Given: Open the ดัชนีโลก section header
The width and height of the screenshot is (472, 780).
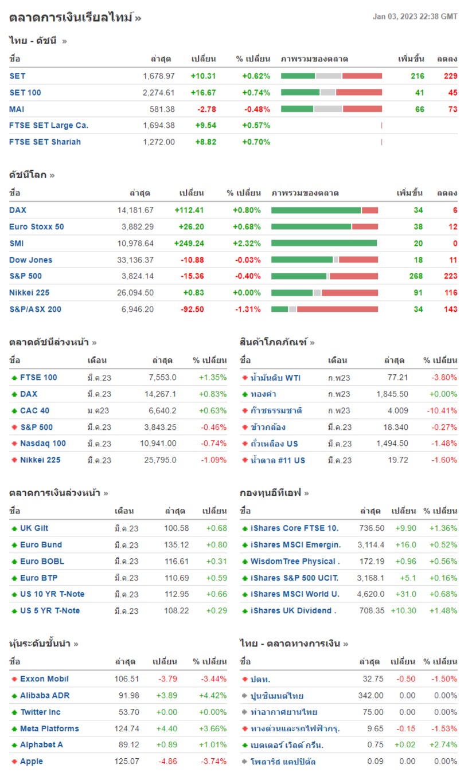Looking at the screenshot, I should point(32,175).
